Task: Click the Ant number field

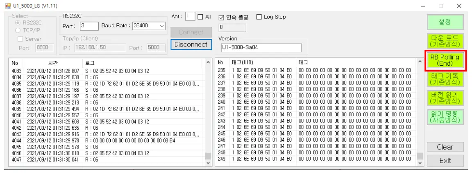Action: (x=190, y=16)
